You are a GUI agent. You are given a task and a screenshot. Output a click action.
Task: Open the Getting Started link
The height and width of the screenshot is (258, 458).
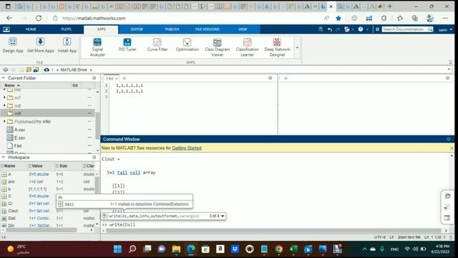coord(187,148)
